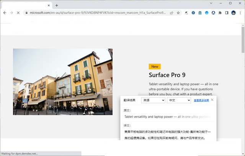The image size is (245, 156).
Task: Open a new browser tab
Action: click(x=57, y=5)
